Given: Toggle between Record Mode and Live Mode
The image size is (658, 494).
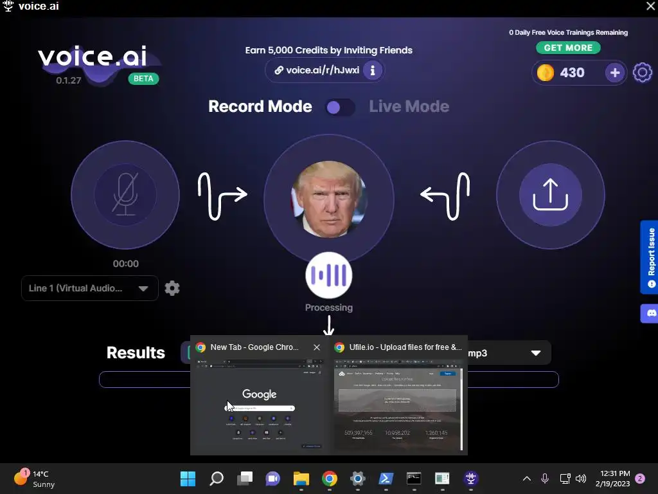Looking at the screenshot, I should tap(340, 107).
